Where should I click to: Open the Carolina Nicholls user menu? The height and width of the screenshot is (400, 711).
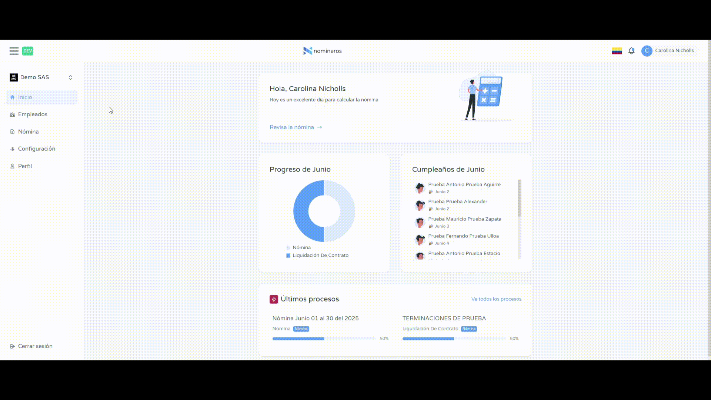pos(674,51)
